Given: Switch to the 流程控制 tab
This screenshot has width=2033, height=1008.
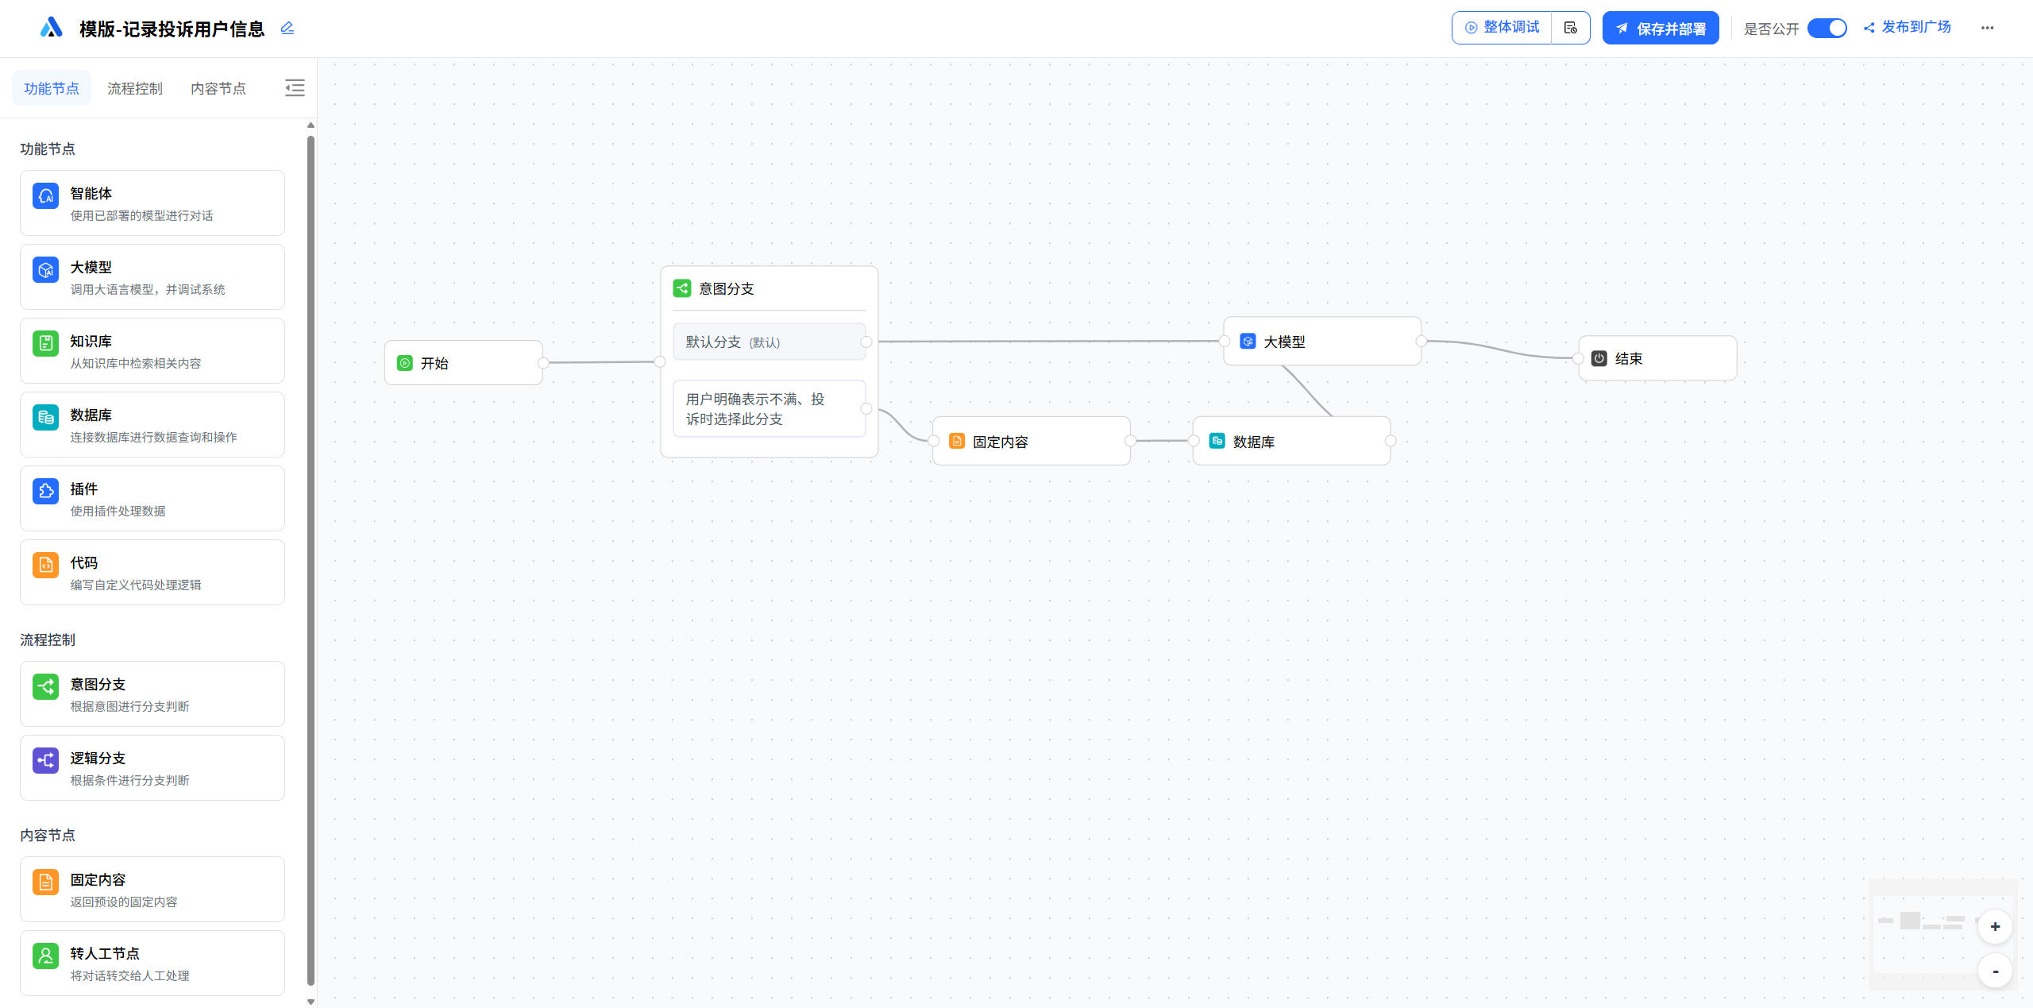Looking at the screenshot, I should [x=135, y=88].
